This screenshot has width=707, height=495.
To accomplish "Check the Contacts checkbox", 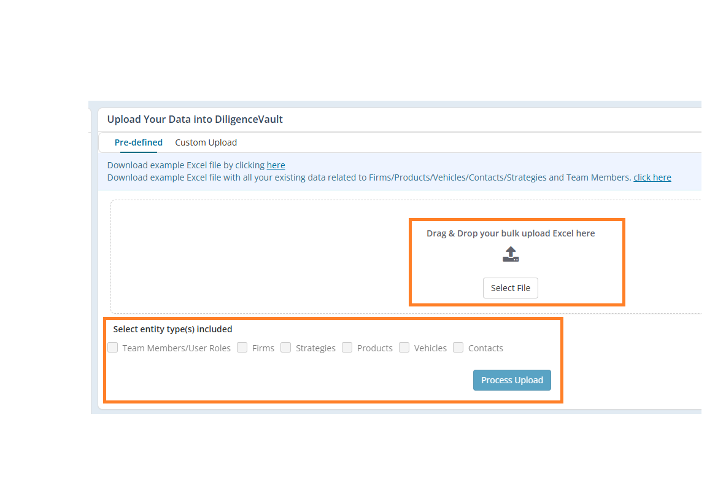I will [x=458, y=348].
